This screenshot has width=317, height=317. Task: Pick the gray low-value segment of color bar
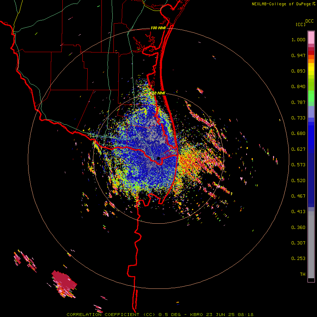pos(311,245)
